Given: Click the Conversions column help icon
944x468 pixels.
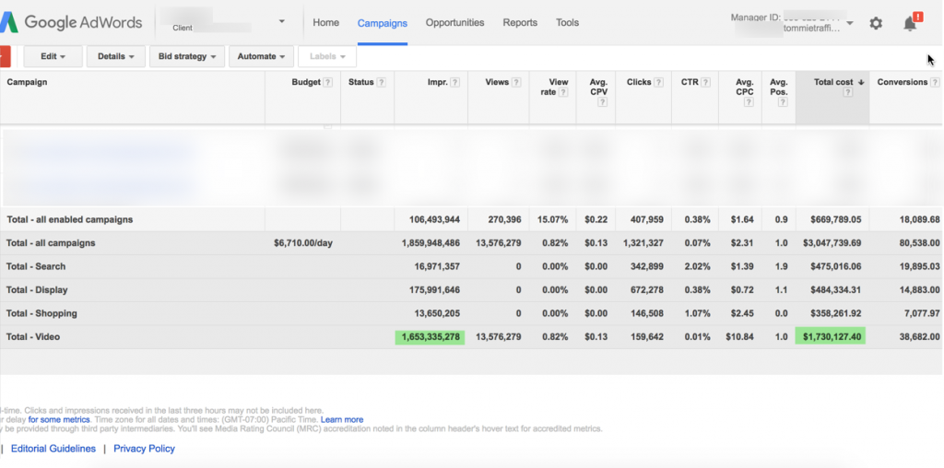Looking at the screenshot, I should pos(935,82).
